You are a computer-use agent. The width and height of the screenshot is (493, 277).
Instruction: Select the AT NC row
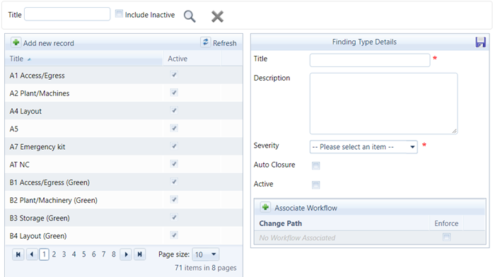[124, 164]
